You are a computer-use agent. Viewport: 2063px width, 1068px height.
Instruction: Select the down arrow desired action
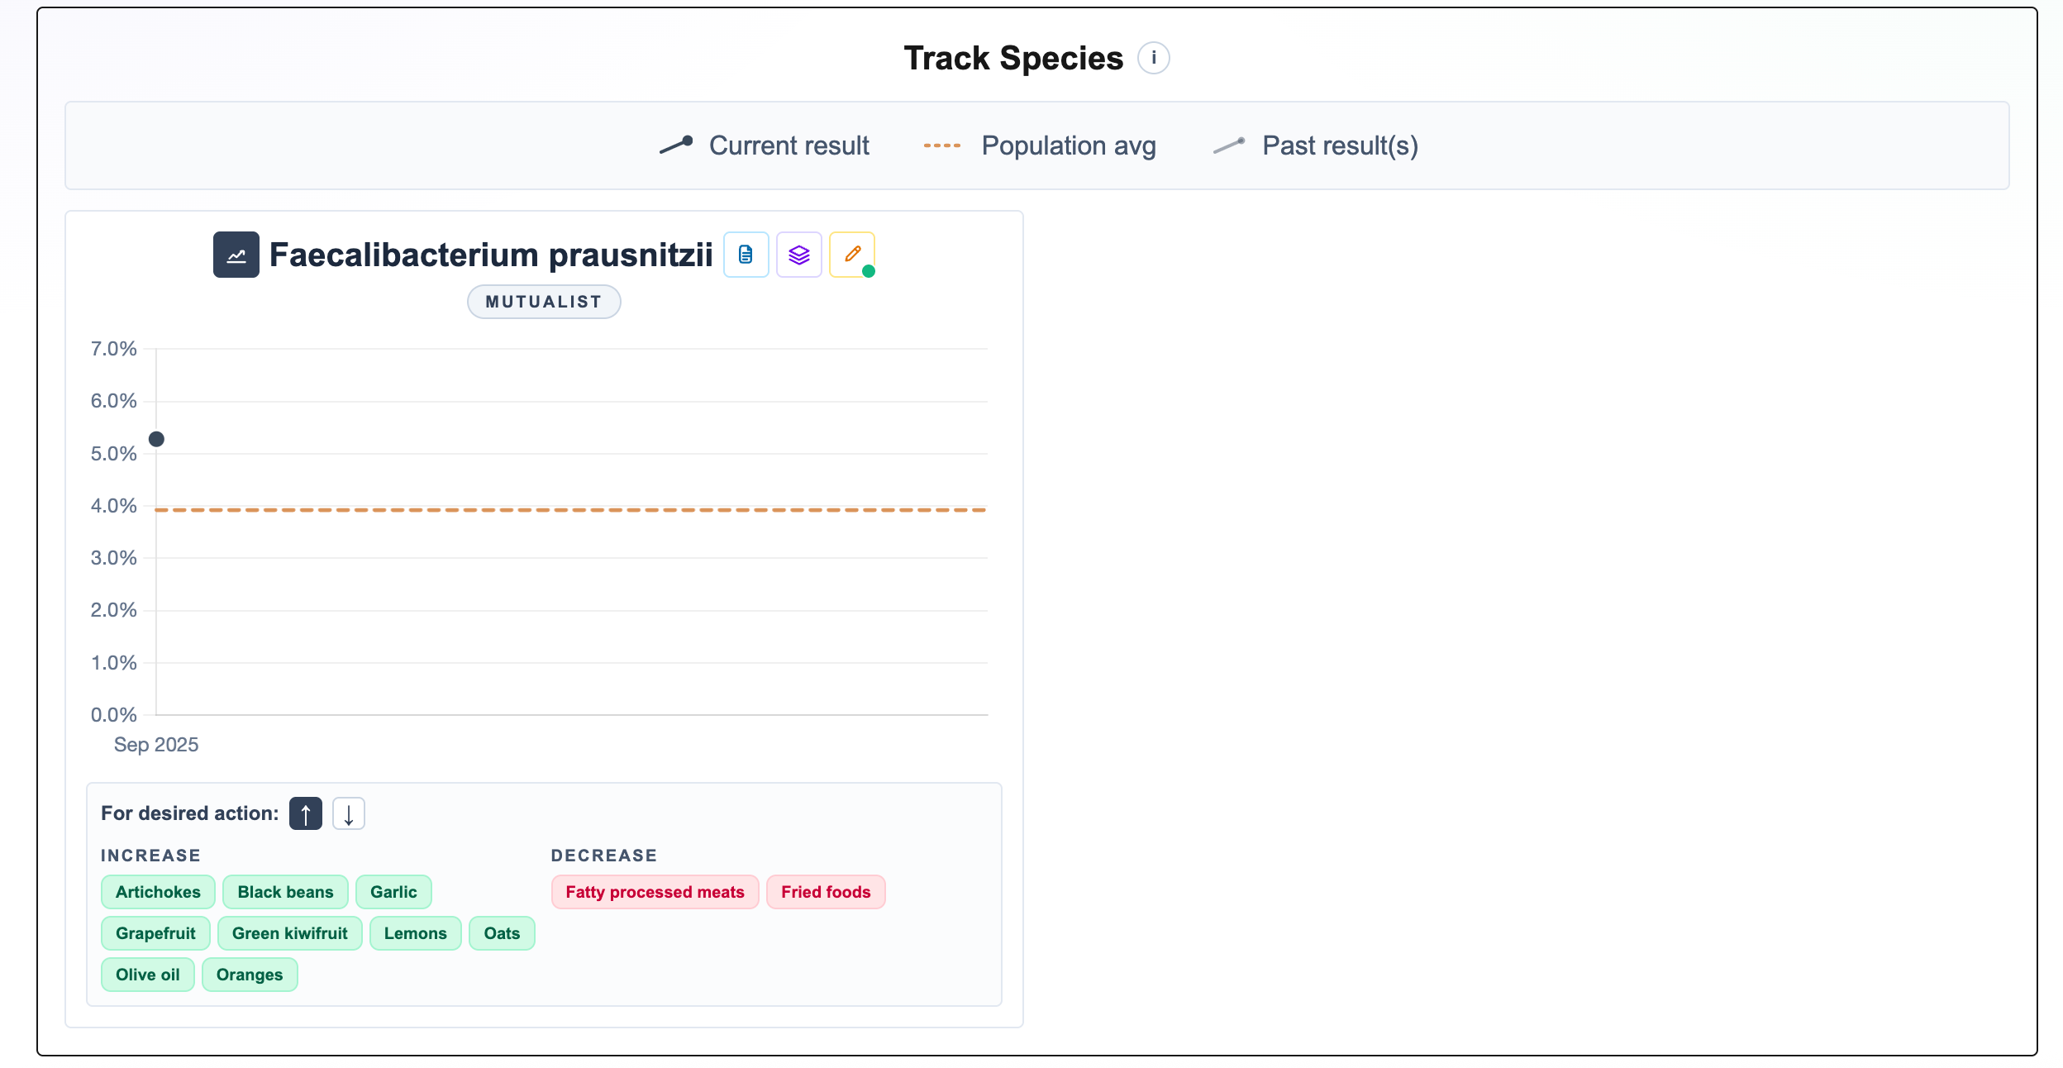349,813
